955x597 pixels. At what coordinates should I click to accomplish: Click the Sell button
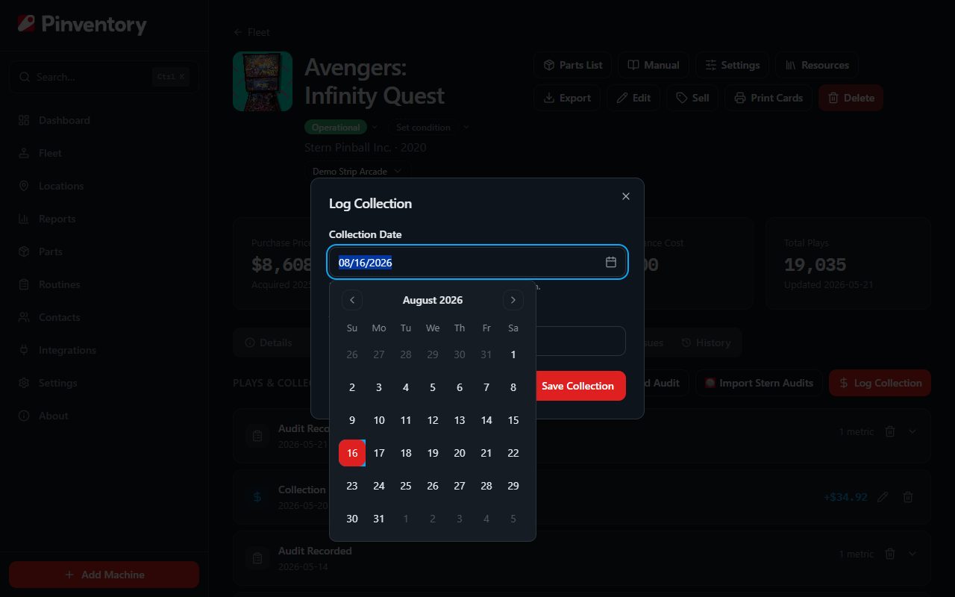[x=692, y=98]
